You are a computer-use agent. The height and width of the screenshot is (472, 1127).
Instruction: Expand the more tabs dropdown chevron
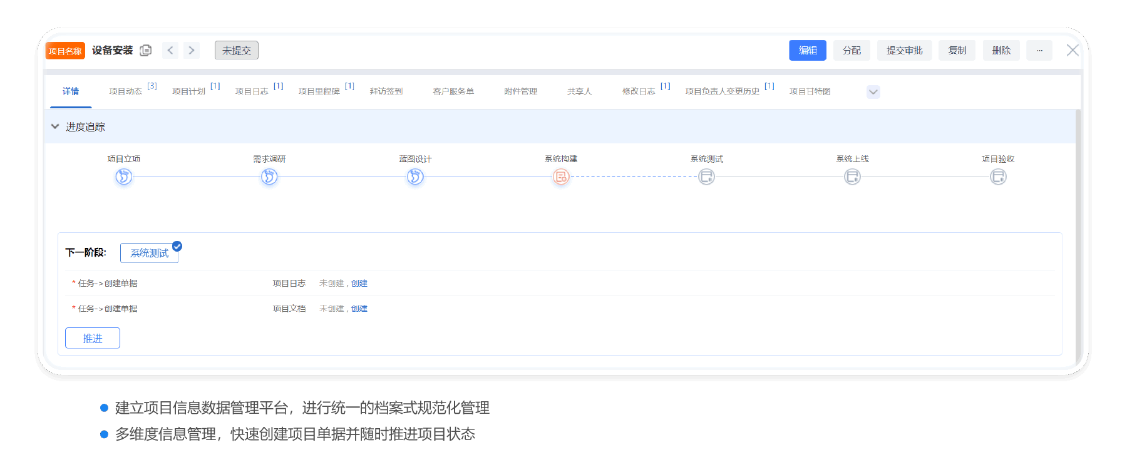point(873,92)
